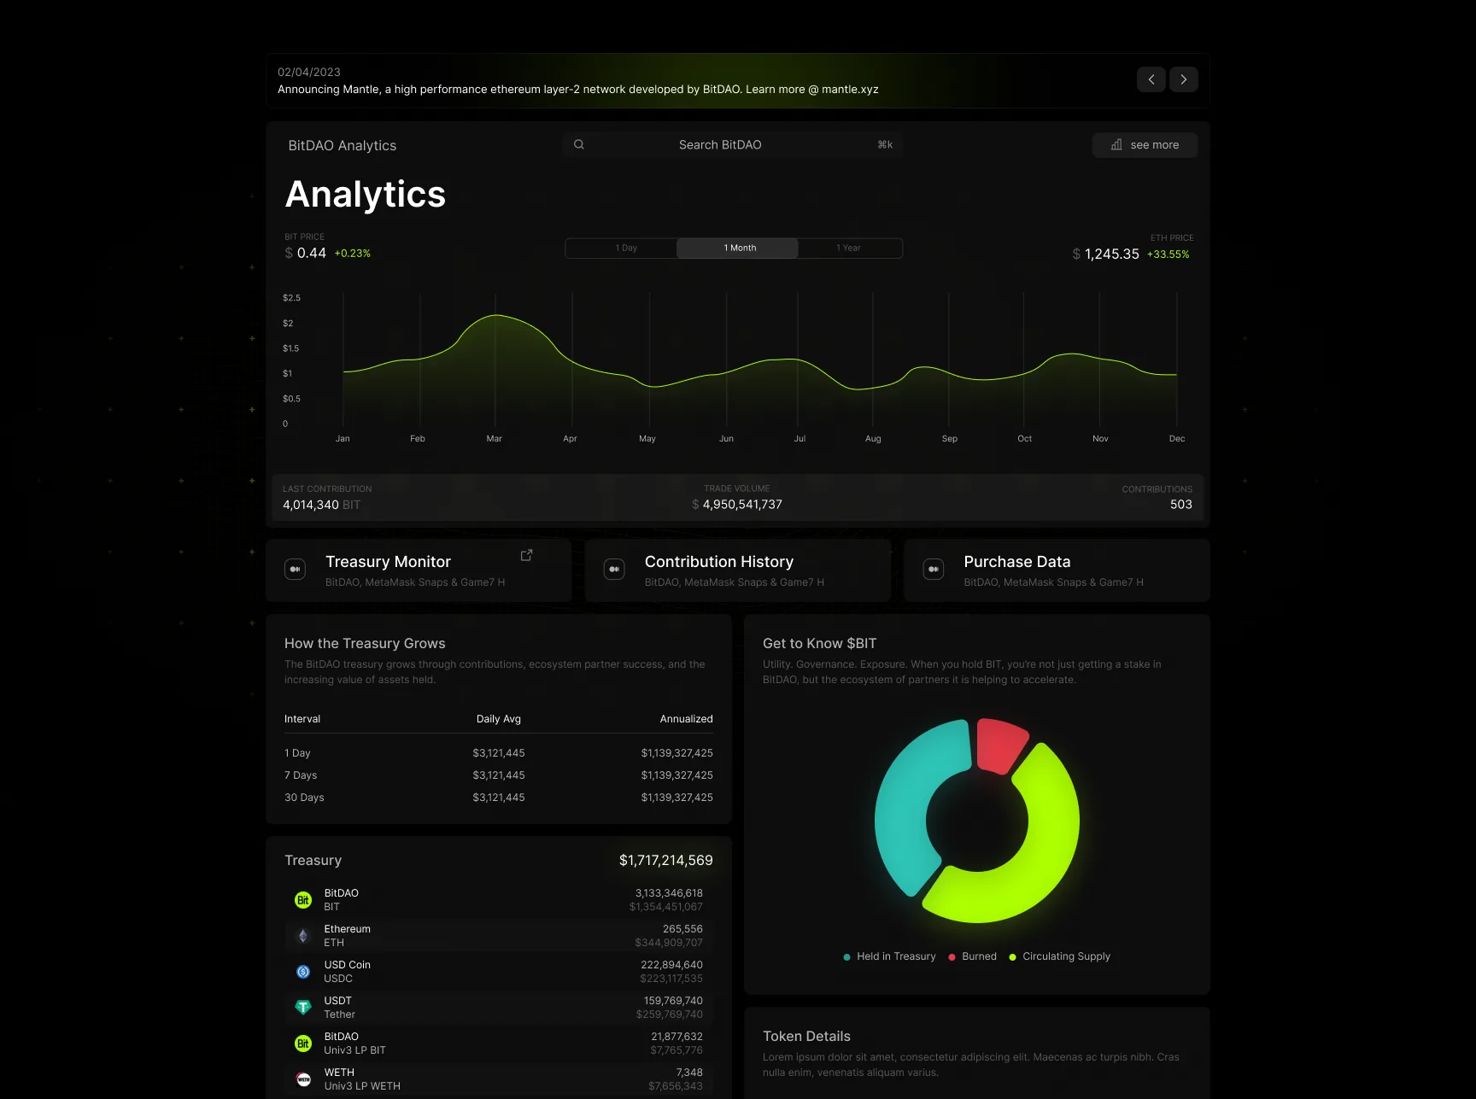Viewport: 1476px width, 1099px height.
Task: Click the Mantle announcement text
Action: pyautogui.click(x=577, y=90)
